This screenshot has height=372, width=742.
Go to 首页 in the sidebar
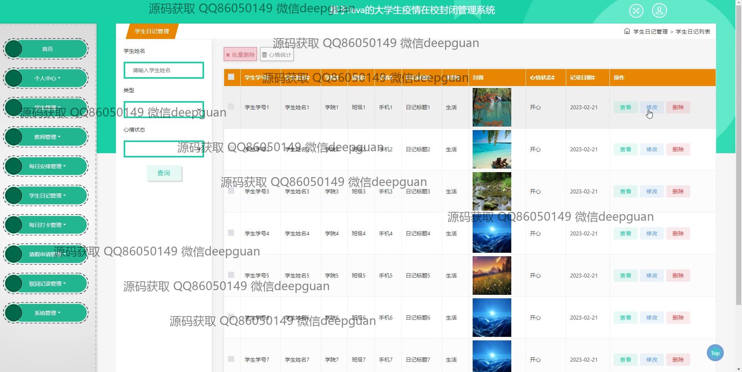(x=47, y=49)
